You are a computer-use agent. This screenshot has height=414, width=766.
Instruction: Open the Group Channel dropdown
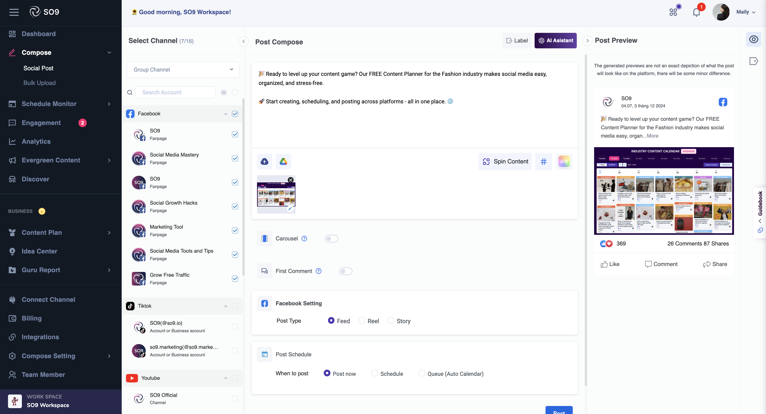pos(183,69)
